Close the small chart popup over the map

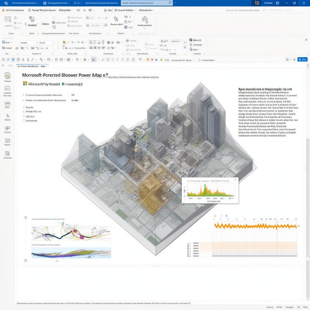(235, 180)
